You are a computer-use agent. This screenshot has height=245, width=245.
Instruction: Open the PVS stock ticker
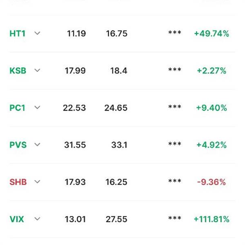pos(18,145)
